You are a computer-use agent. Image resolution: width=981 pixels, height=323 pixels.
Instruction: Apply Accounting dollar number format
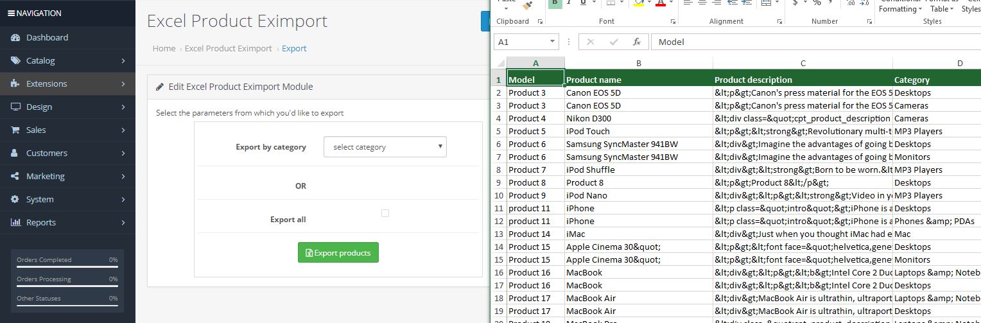796,3
